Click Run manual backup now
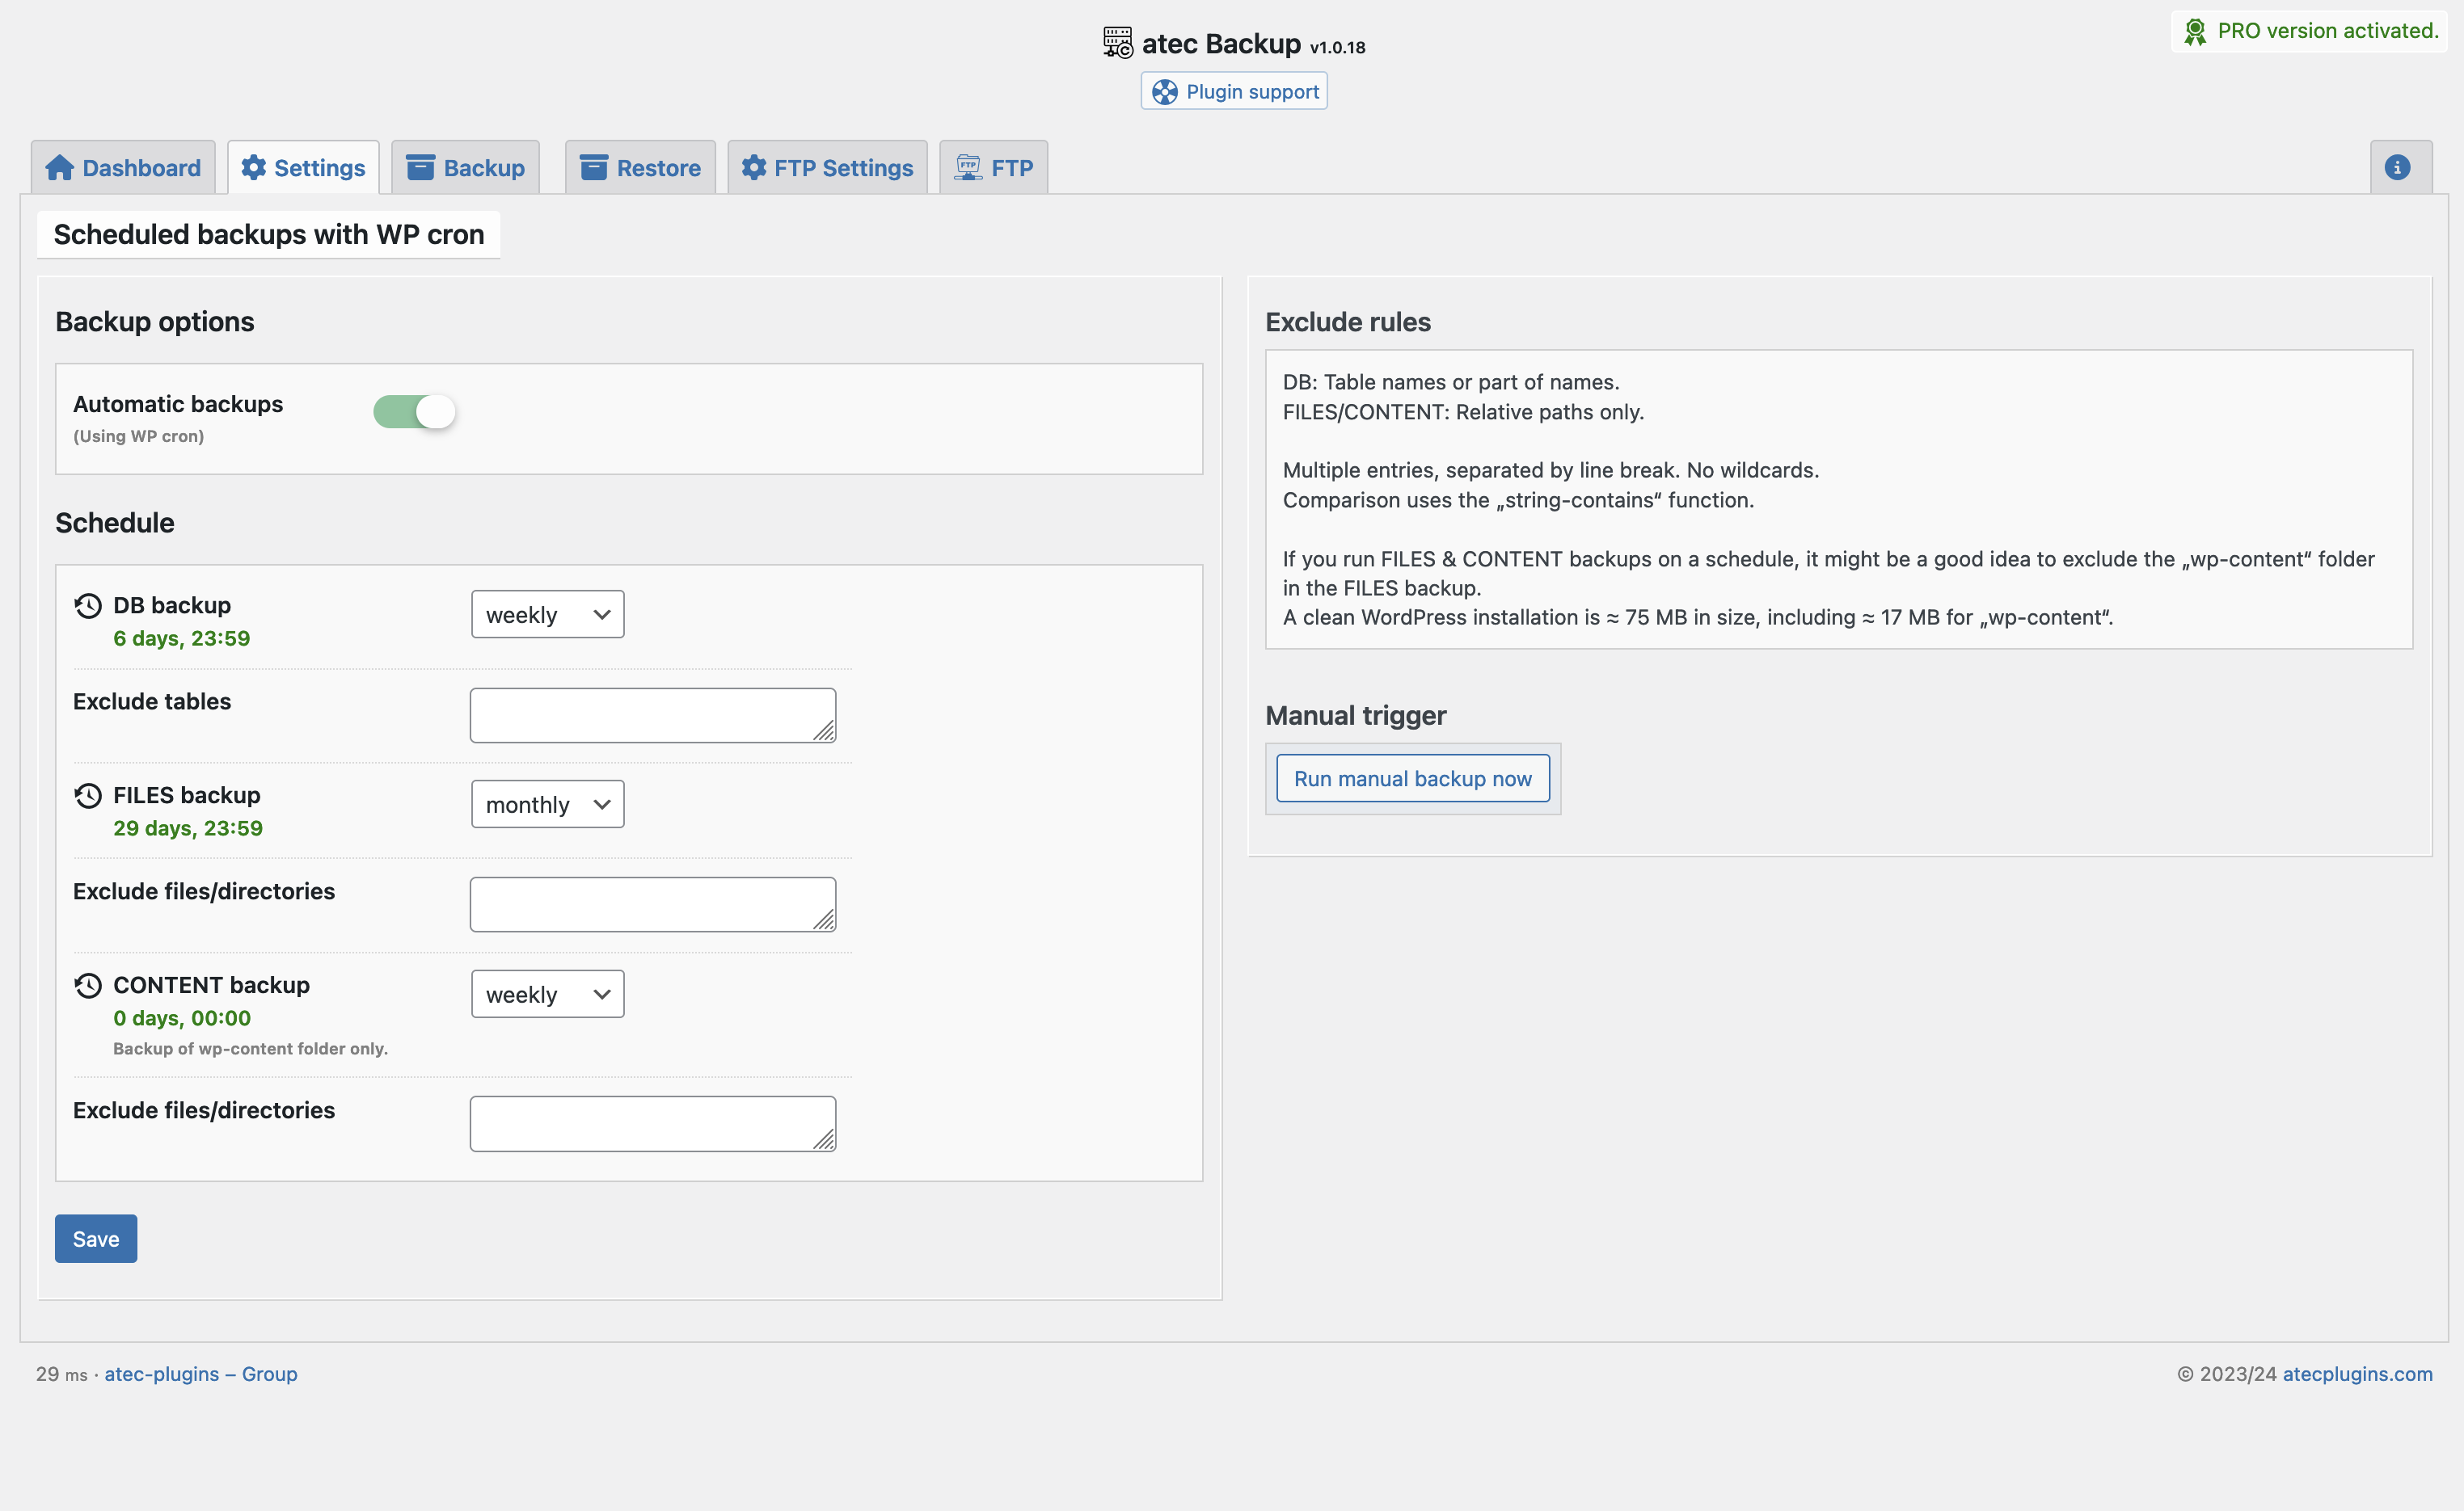The image size is (2464, 1511). coord(1412,778)
